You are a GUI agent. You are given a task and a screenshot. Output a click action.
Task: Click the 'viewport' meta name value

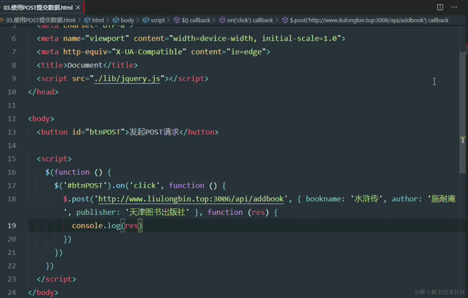(x=107, y=38)
